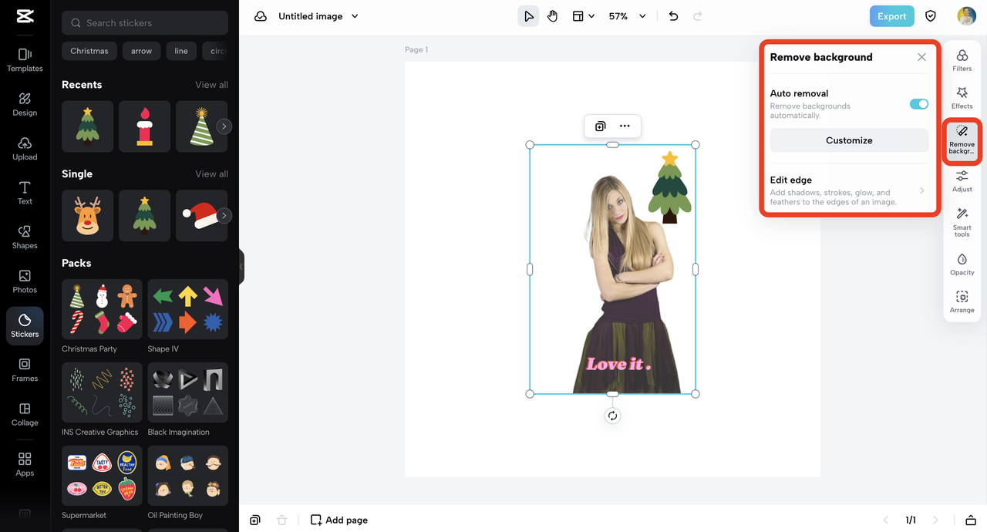Click the Export button

(x=891, y=16)
